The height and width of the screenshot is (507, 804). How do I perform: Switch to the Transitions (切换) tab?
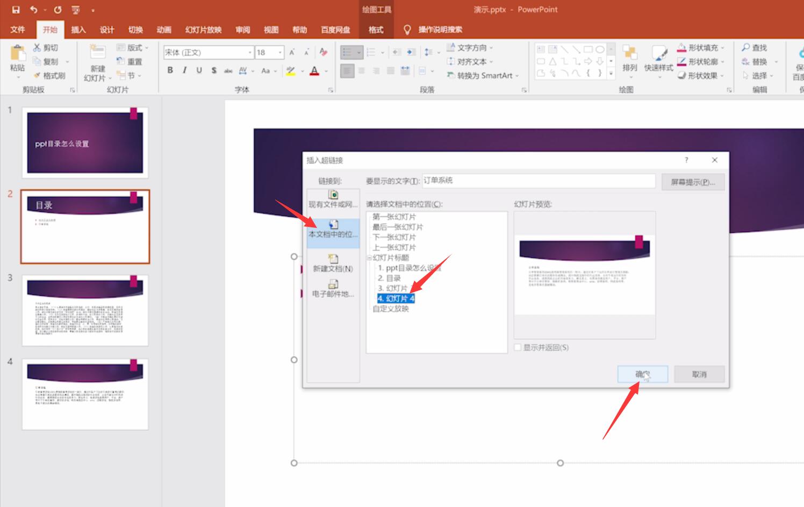pyautogui.click(x=135, y=30)
